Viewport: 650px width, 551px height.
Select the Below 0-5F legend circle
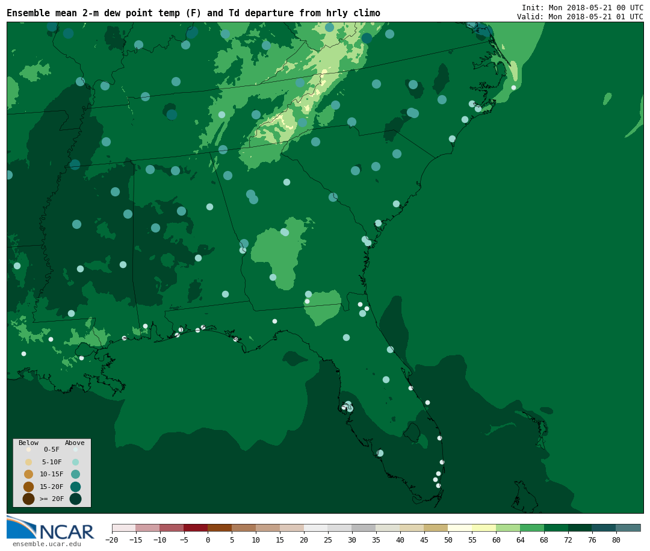[x=29, y=449]
